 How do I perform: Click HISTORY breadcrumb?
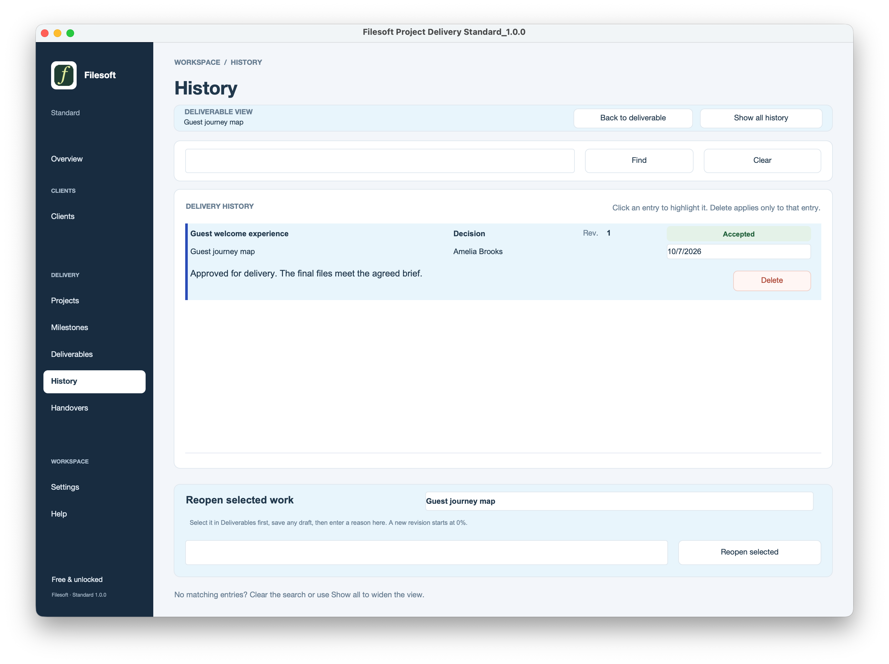tap(246, 62)
